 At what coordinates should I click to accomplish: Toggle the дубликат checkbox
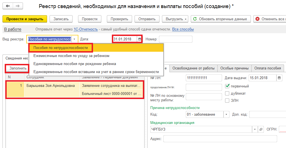pos(227,93)
